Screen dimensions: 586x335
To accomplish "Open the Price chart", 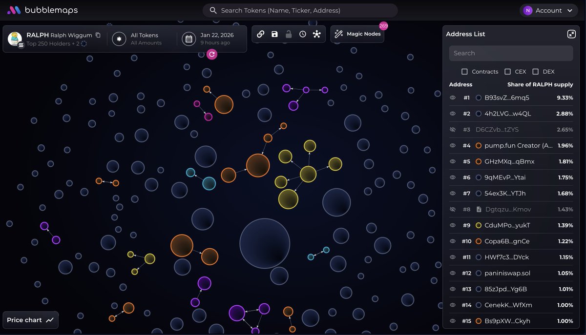I will tap(30, 320).
